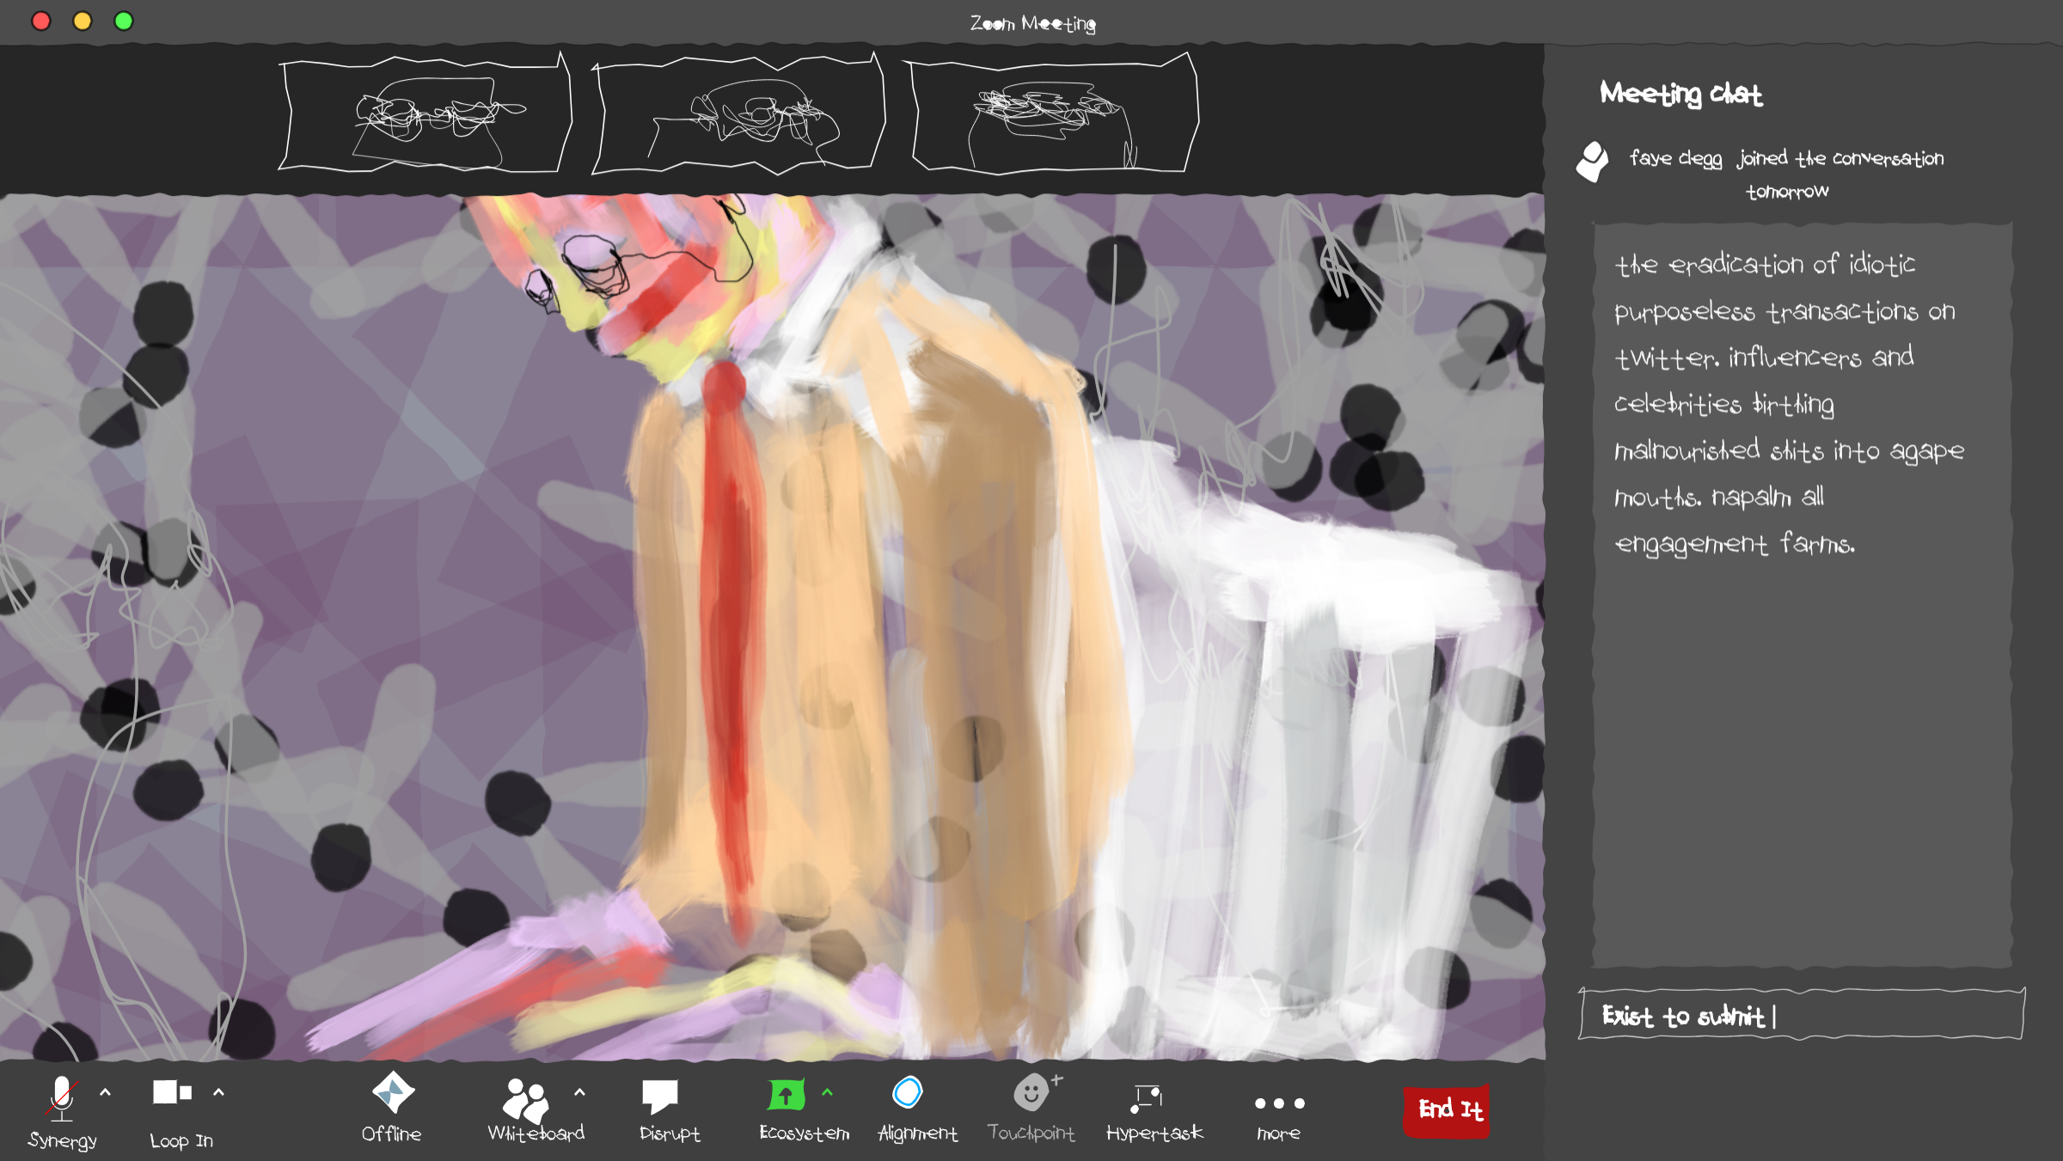This screenshot has width=2063, height=1161.
Task: Expand the arrow next to Whiteboard
Action: 580,1092
